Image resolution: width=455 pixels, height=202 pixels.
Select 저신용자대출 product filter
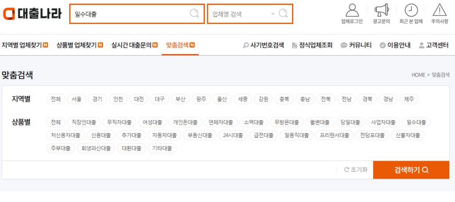[x=65, y=135]
